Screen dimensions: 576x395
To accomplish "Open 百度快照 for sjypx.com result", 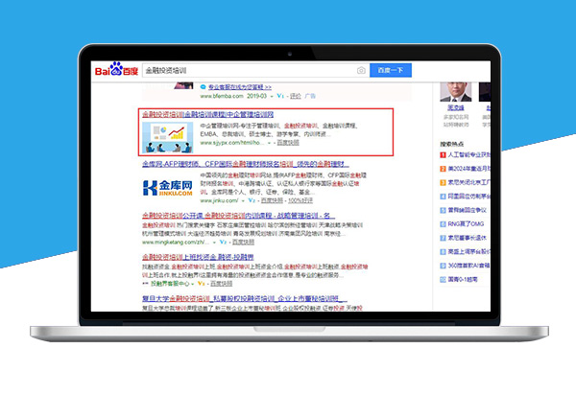I will pos(288,143).
